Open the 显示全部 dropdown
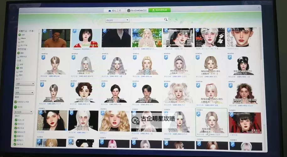Image resolution: width=287 pixels, height=157 pixels. click(24, 112)
